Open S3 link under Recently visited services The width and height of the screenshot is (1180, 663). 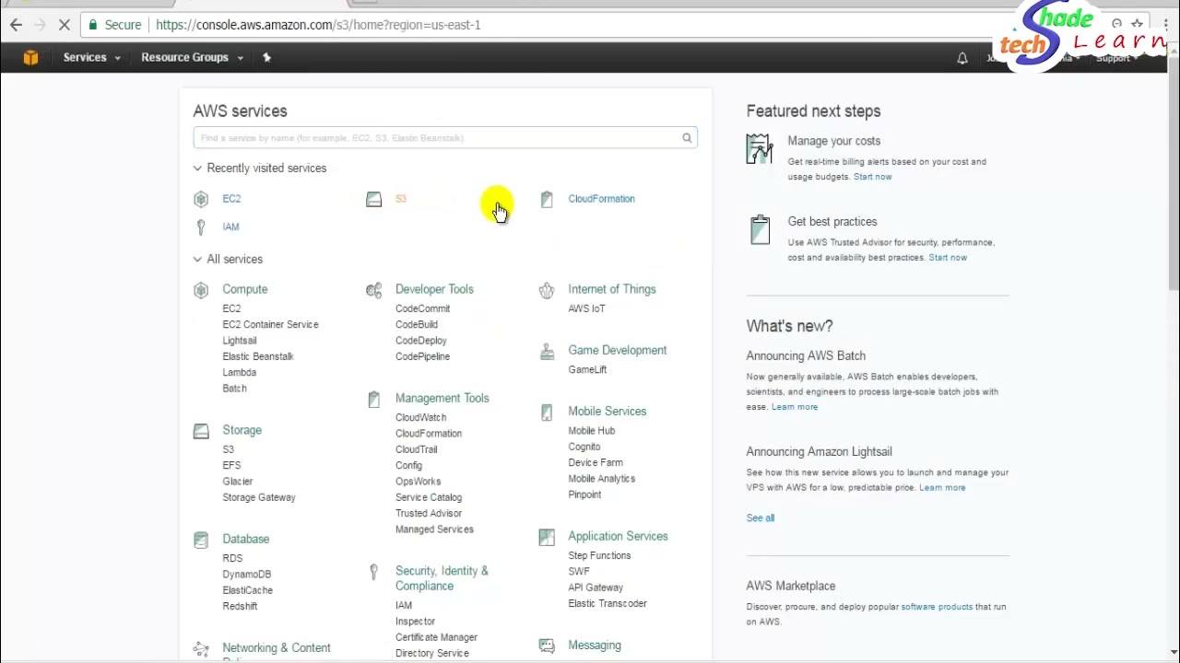tap(400, 199)
